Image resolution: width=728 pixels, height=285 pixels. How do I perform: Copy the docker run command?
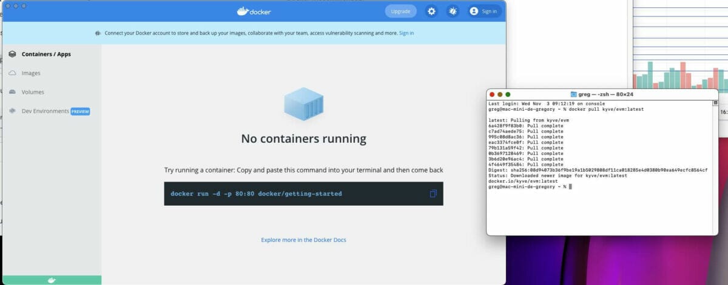pos(433,194)
